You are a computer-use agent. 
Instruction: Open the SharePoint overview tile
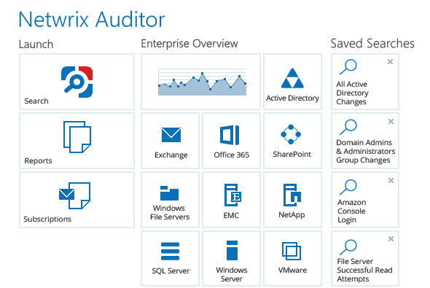[x=292, y=141]
